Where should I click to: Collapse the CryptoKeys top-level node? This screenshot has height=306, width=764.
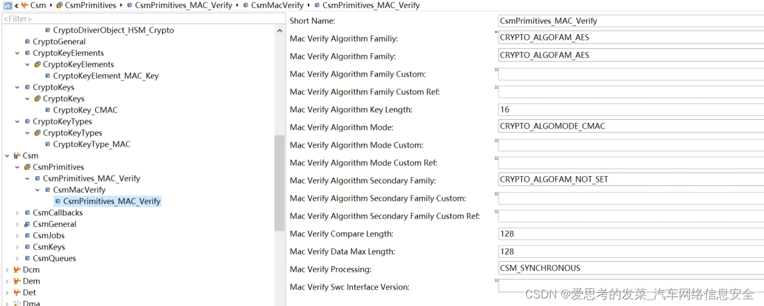click(x=17, y=87)
